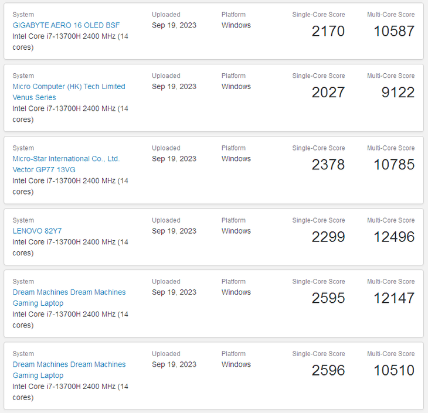Click the single-core score 2299
The height and width of the screenshot is (413, 428).
[x=328, y=237]
